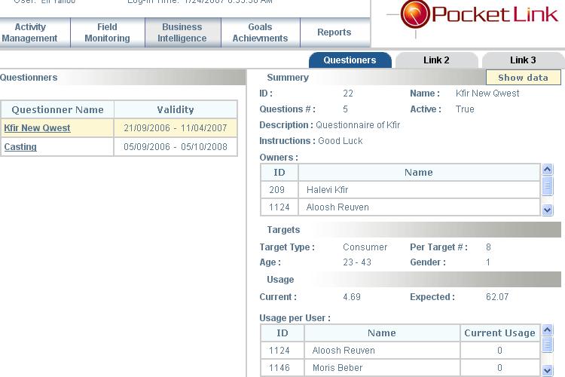The image size is (565, 377).
Task: Select ID 1146 in usage table
Action: (282, 368)
